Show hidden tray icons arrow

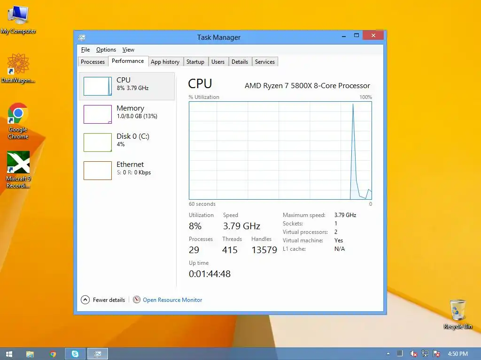click(388, 353)
